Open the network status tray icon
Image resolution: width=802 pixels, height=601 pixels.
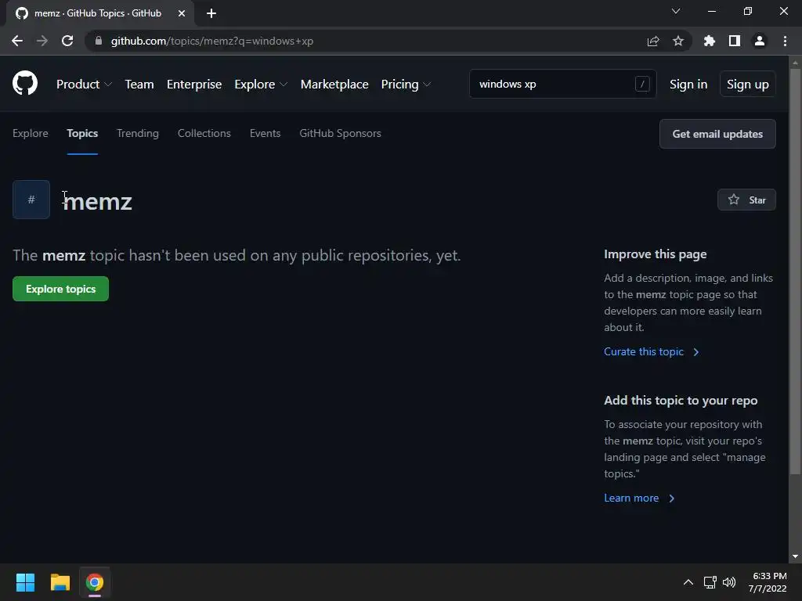coord(710,582)
